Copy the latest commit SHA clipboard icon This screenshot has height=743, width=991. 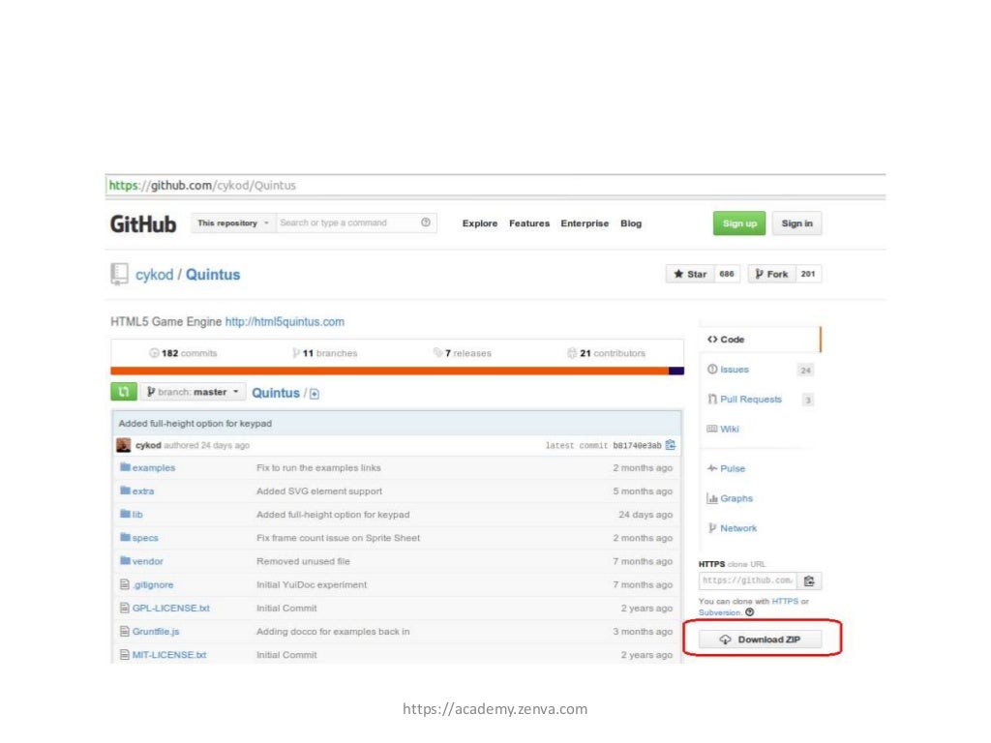click(671, 445)
